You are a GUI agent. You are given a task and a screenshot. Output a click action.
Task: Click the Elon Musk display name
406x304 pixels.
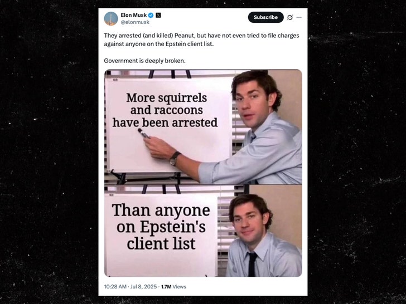(x=133, y=15)
